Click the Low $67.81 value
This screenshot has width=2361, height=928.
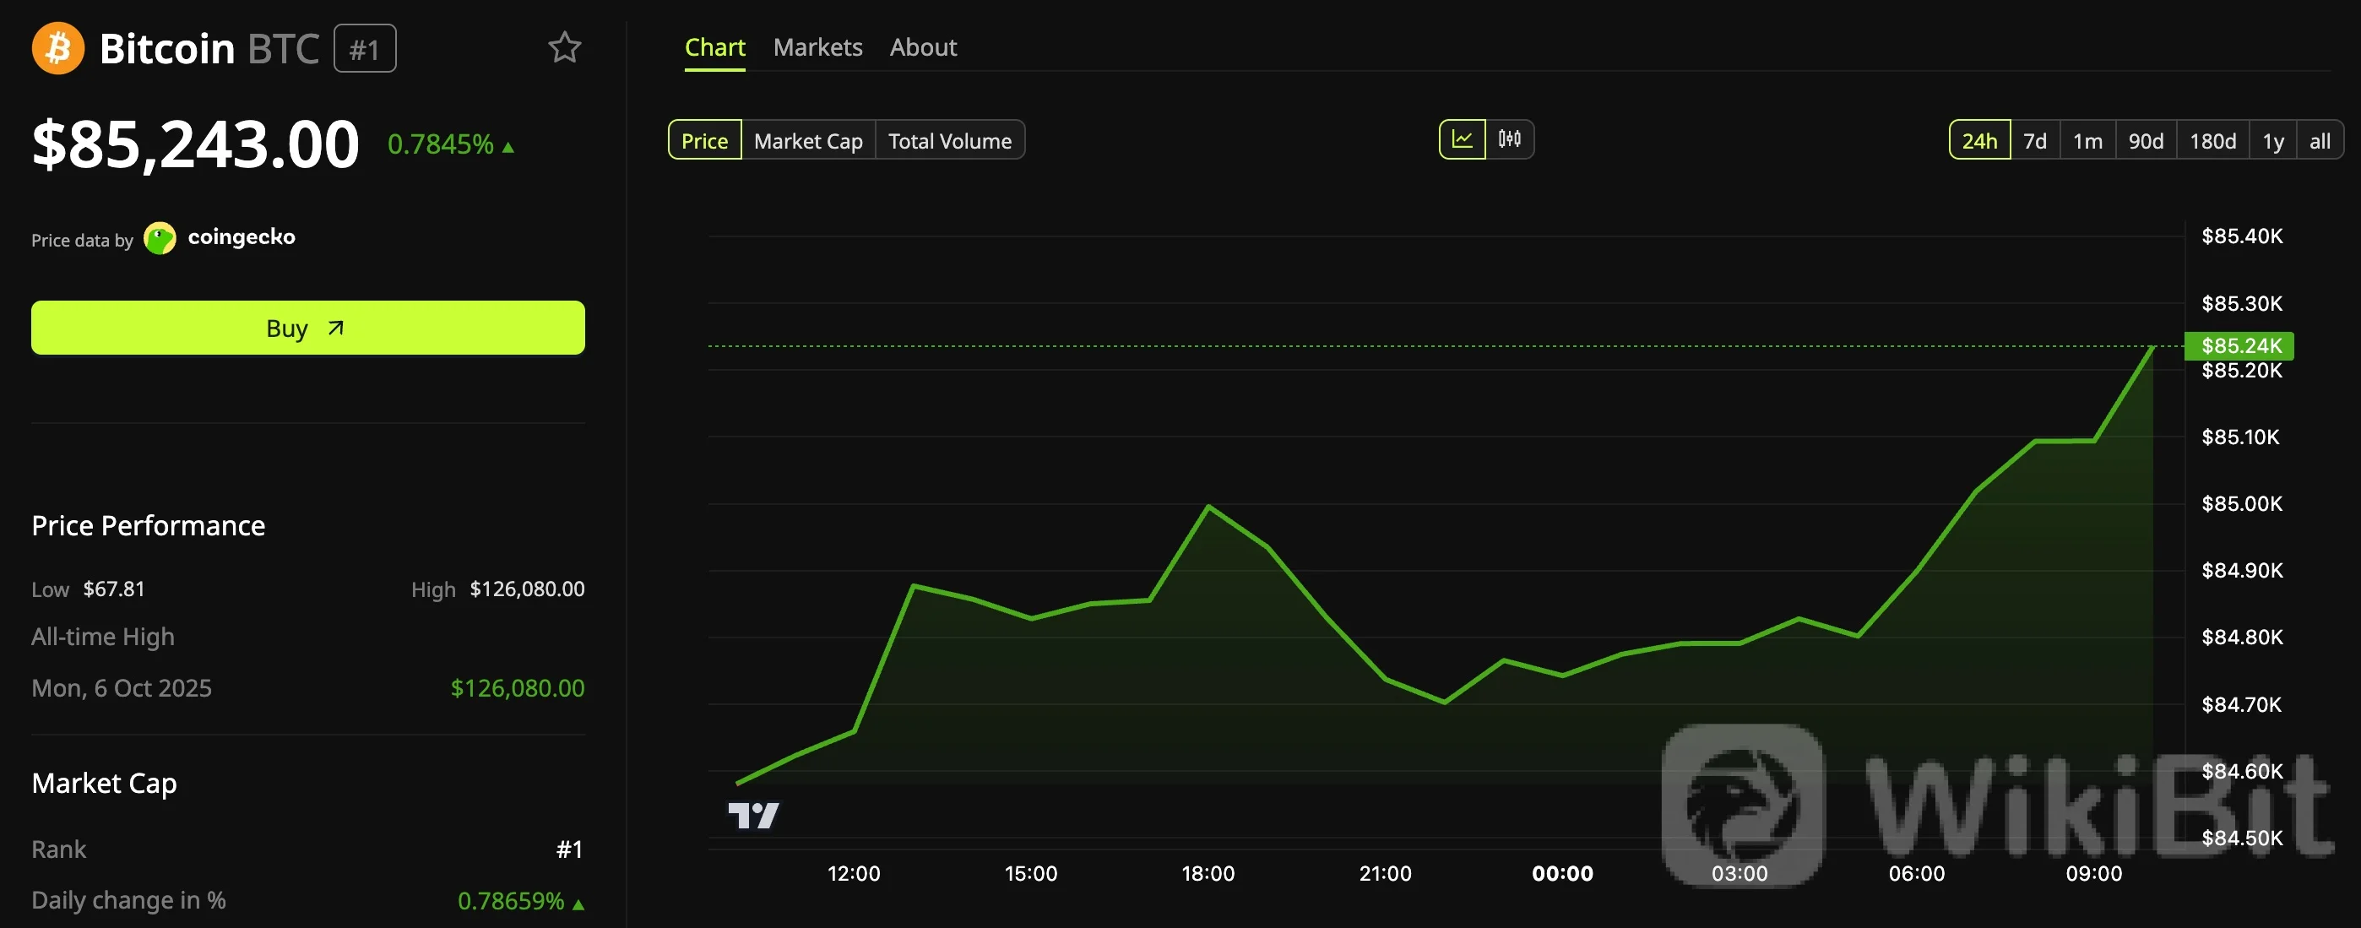point(114,589)
